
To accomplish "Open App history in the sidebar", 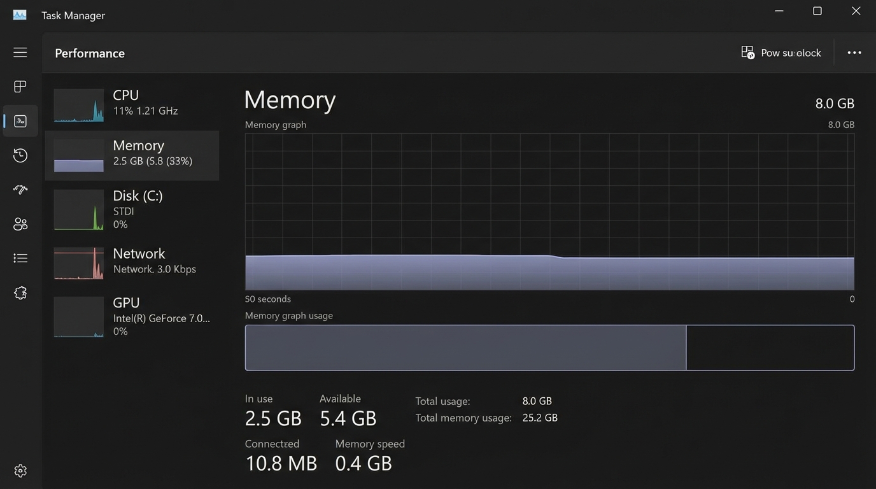I will pyautogui.click(x=20, y=155).
